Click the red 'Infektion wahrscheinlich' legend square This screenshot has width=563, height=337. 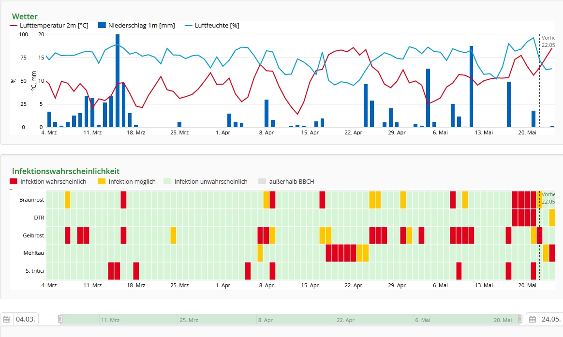tap(14, 181)
